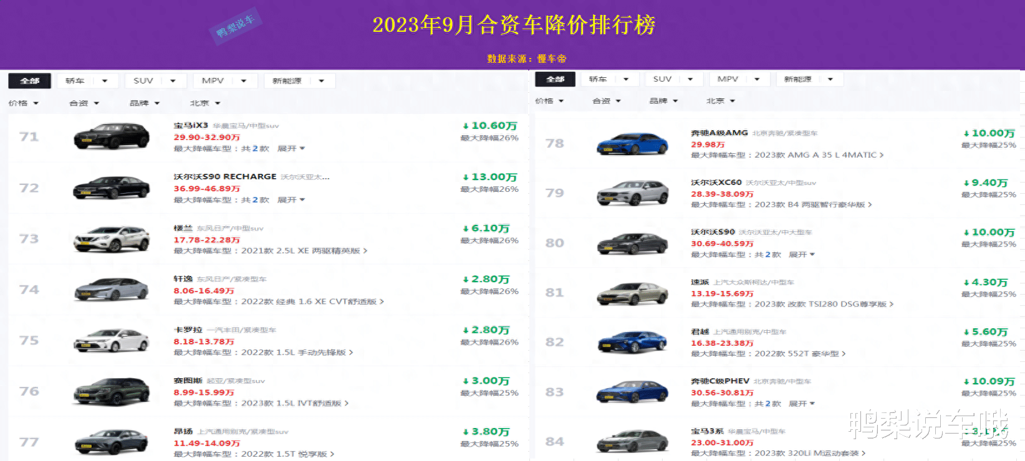The width and height of the screenshot is (1025, 461).
Task: Click the 沃尔沃S90 RECHARGE car thumbnail
Action: (112, 188)
